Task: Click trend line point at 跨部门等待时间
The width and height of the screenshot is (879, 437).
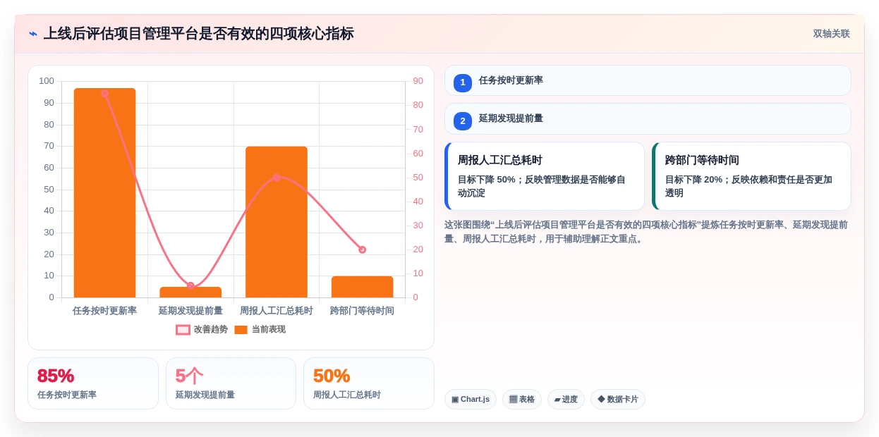Action: click(x=362, y=250)
